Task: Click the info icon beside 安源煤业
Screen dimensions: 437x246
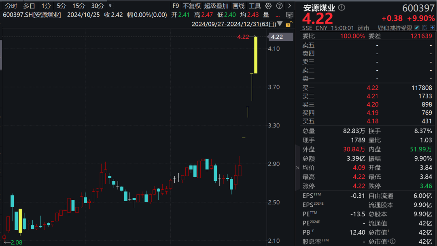Action: pyautogui.click(x=342, y=8)
